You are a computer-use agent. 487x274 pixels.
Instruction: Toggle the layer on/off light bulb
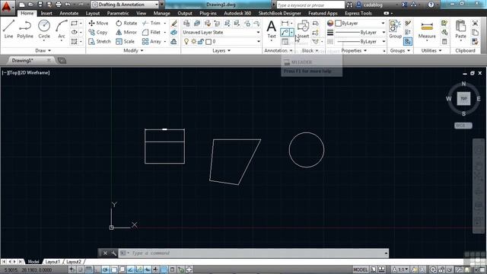pos(186,41)
